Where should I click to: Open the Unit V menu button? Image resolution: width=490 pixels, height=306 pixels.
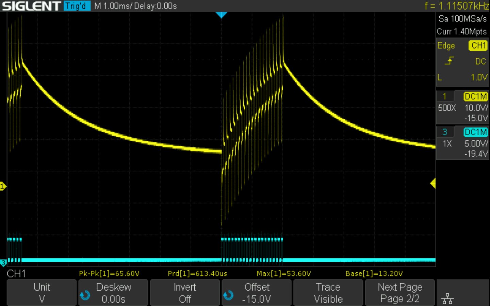(42, 293)
